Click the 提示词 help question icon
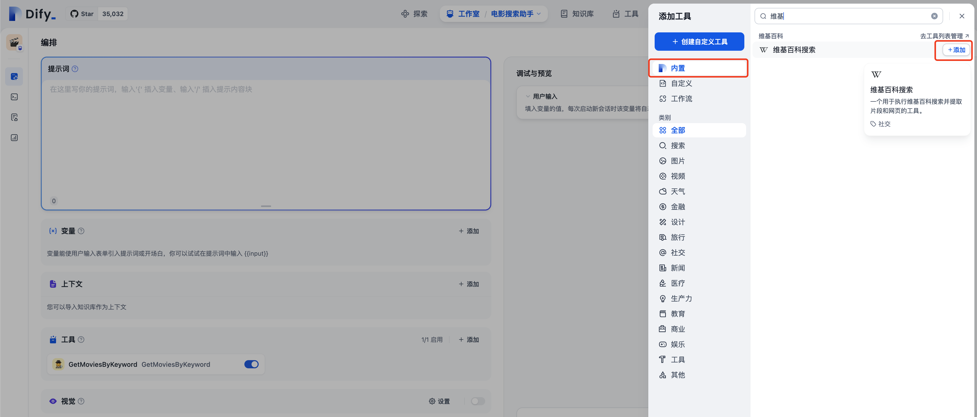 (x=75, y=69)
